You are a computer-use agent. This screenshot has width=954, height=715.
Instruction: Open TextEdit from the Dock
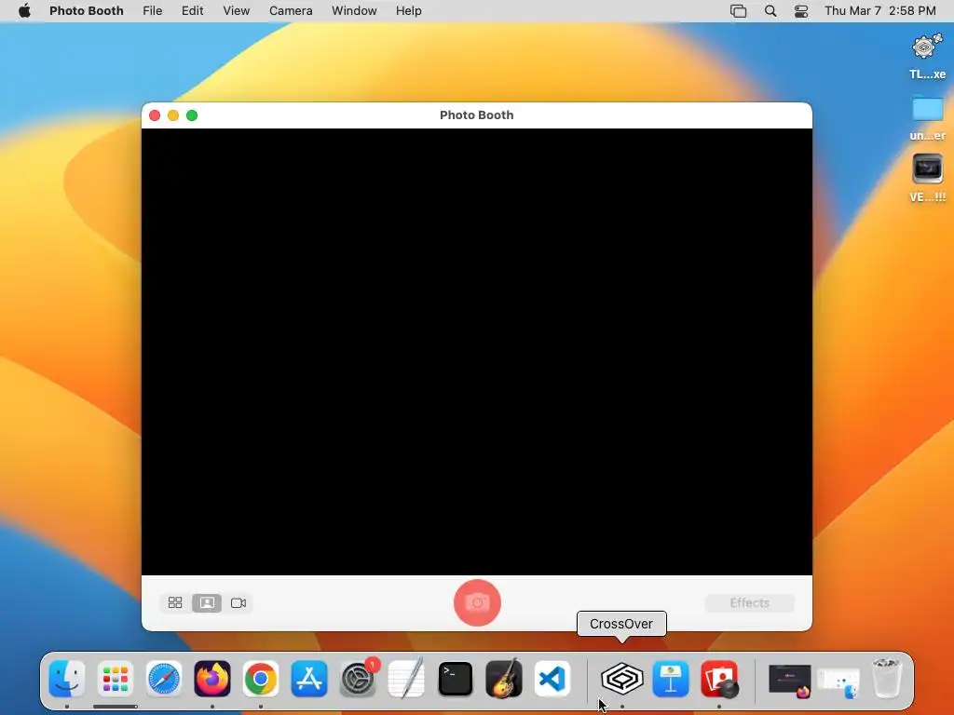[406, 679]
